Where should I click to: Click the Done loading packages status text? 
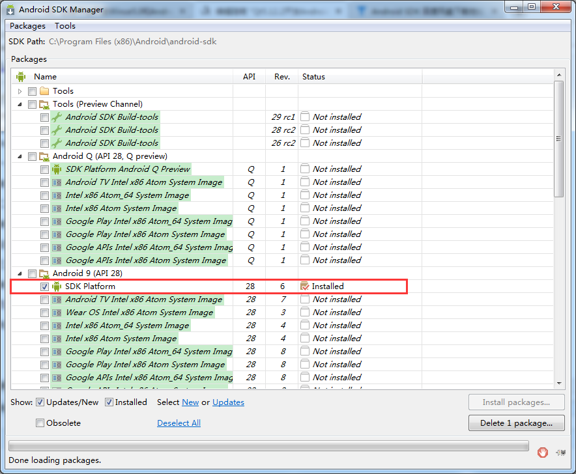[55, 460]
